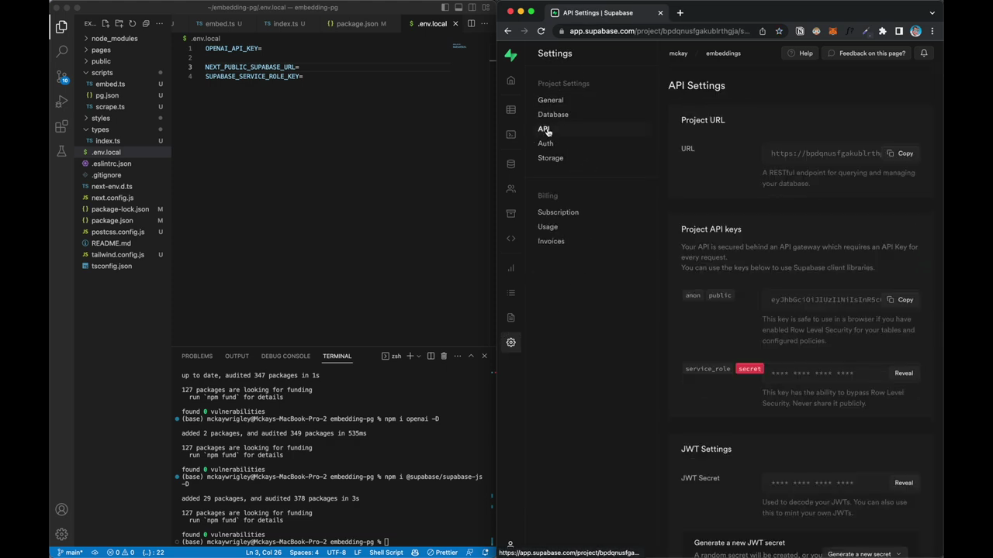Toggle the Chrome side panel

click(x=899, y=31)
